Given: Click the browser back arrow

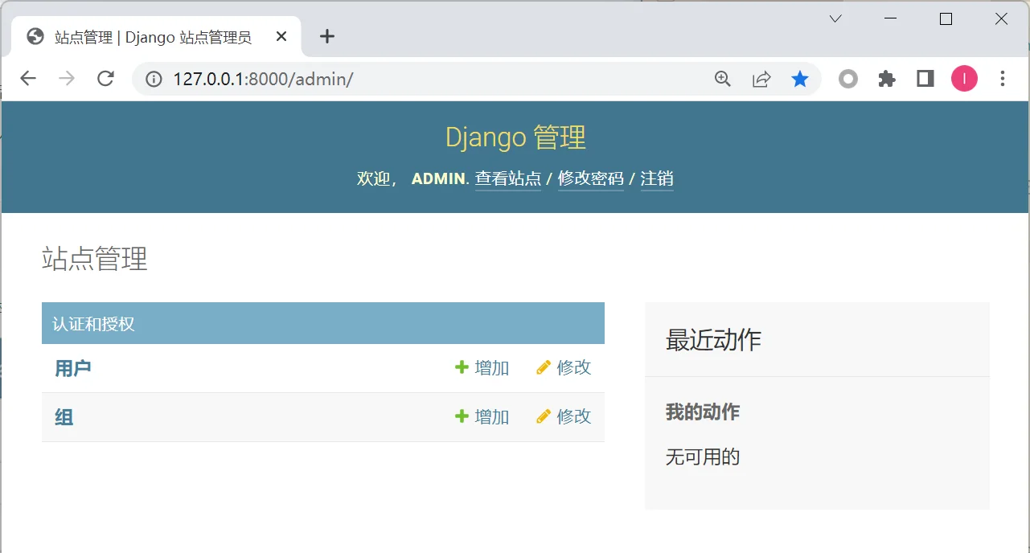Looking at the screenshot, I should (28, 79).
